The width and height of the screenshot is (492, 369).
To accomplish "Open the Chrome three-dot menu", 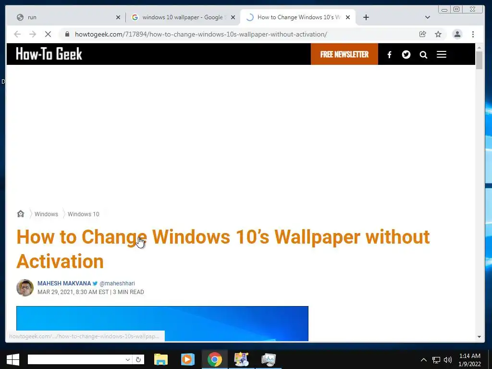I will (x=473, y=34).
